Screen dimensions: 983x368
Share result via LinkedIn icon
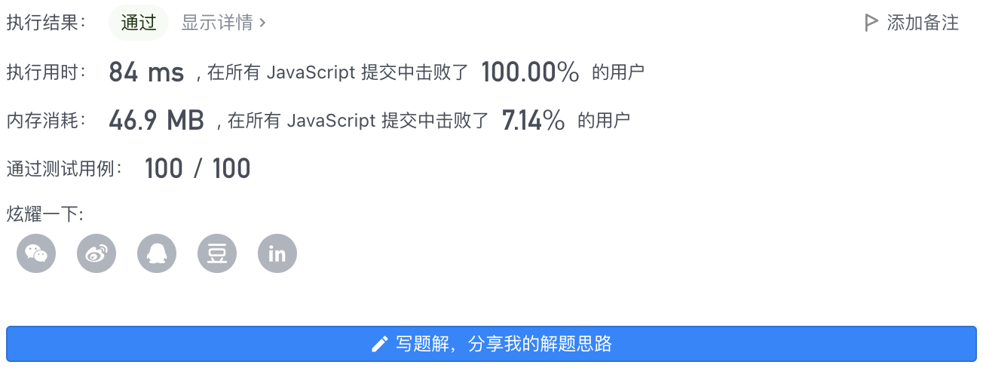(x=277, y=253)
